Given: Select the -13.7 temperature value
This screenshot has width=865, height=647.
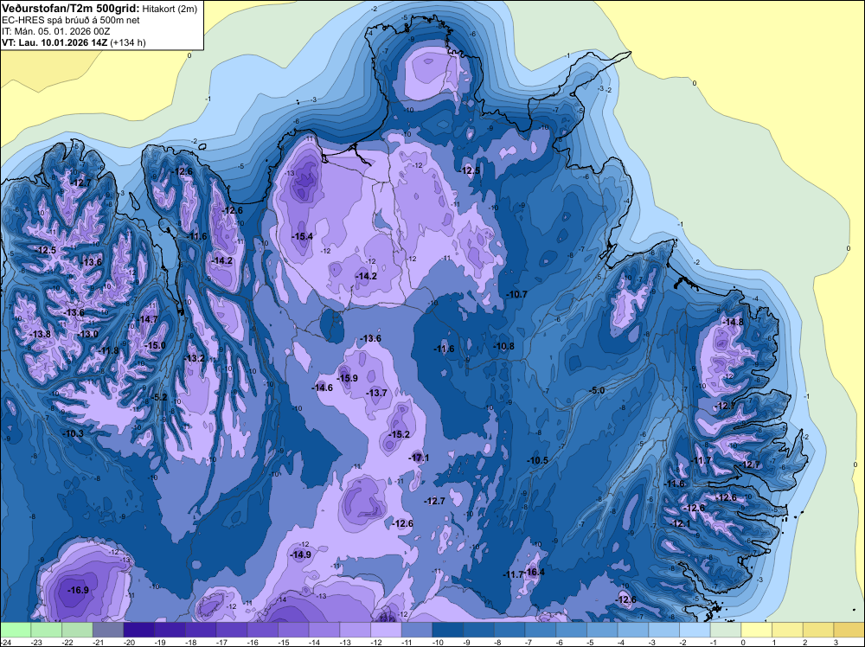Looking at the screenshot, I should point(377,393).
